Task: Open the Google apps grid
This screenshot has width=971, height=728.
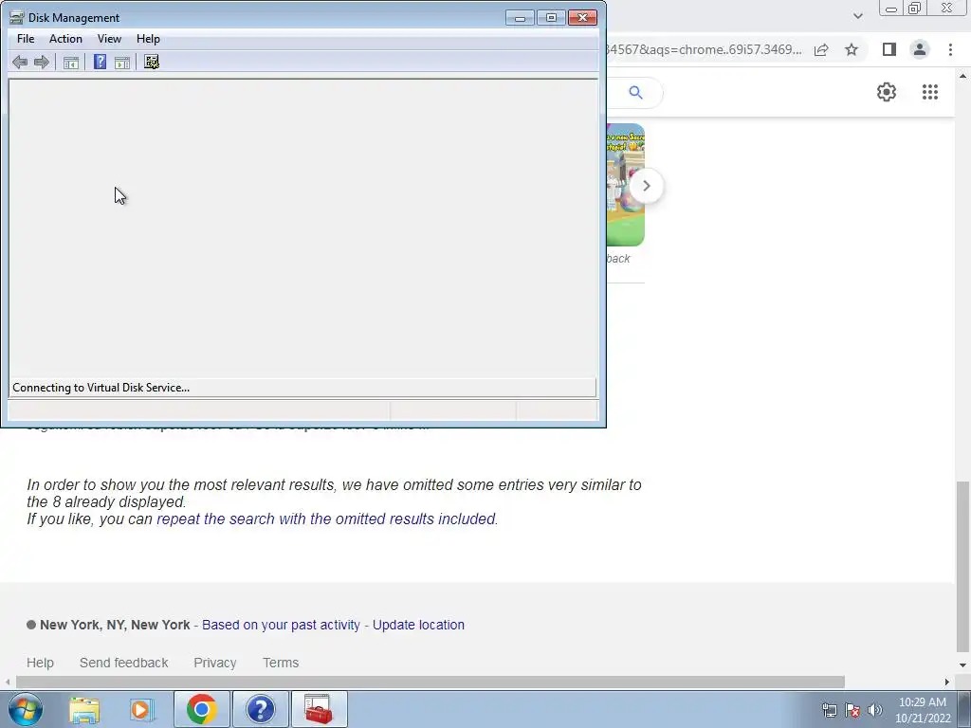Action: tap(929, 92)
